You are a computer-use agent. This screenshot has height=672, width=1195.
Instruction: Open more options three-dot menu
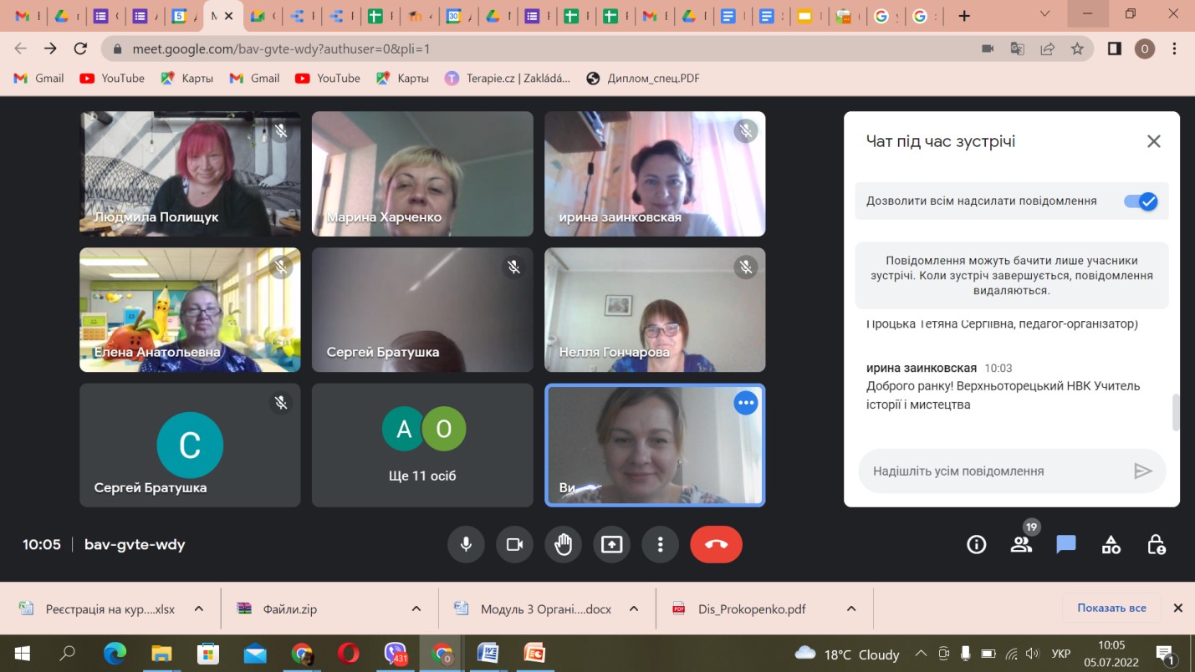(x=660, y=545)
